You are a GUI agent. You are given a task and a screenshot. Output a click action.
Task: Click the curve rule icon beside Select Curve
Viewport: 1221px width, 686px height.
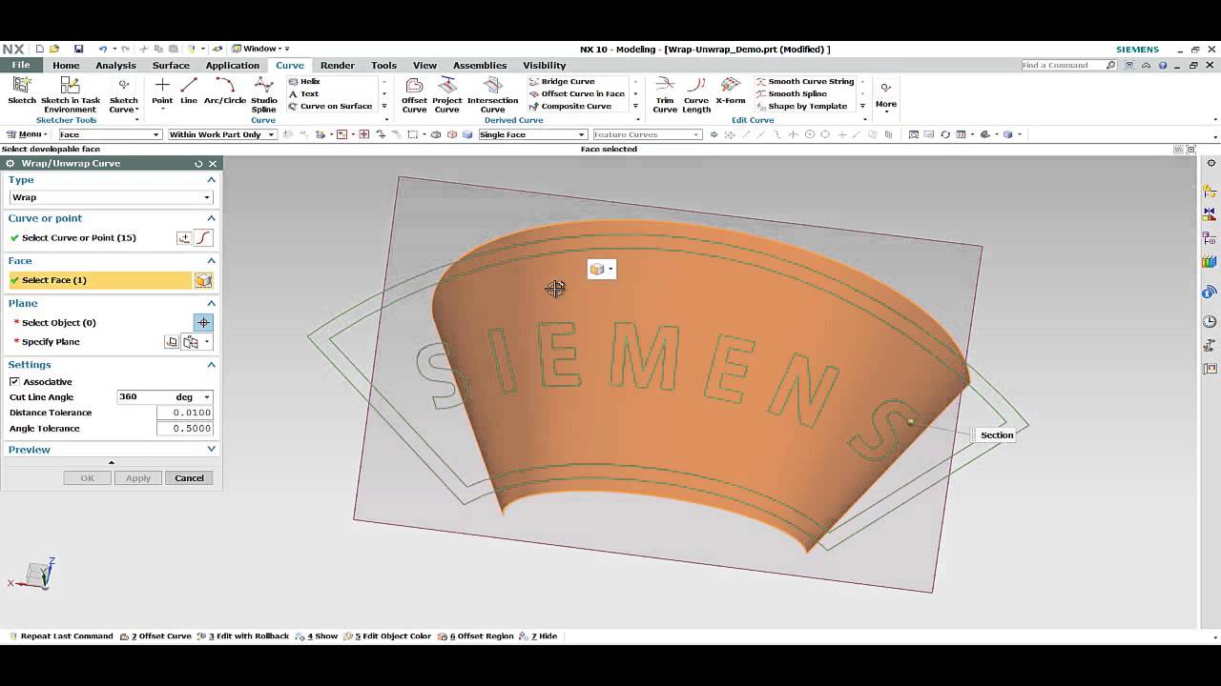(x=203, y=238)
